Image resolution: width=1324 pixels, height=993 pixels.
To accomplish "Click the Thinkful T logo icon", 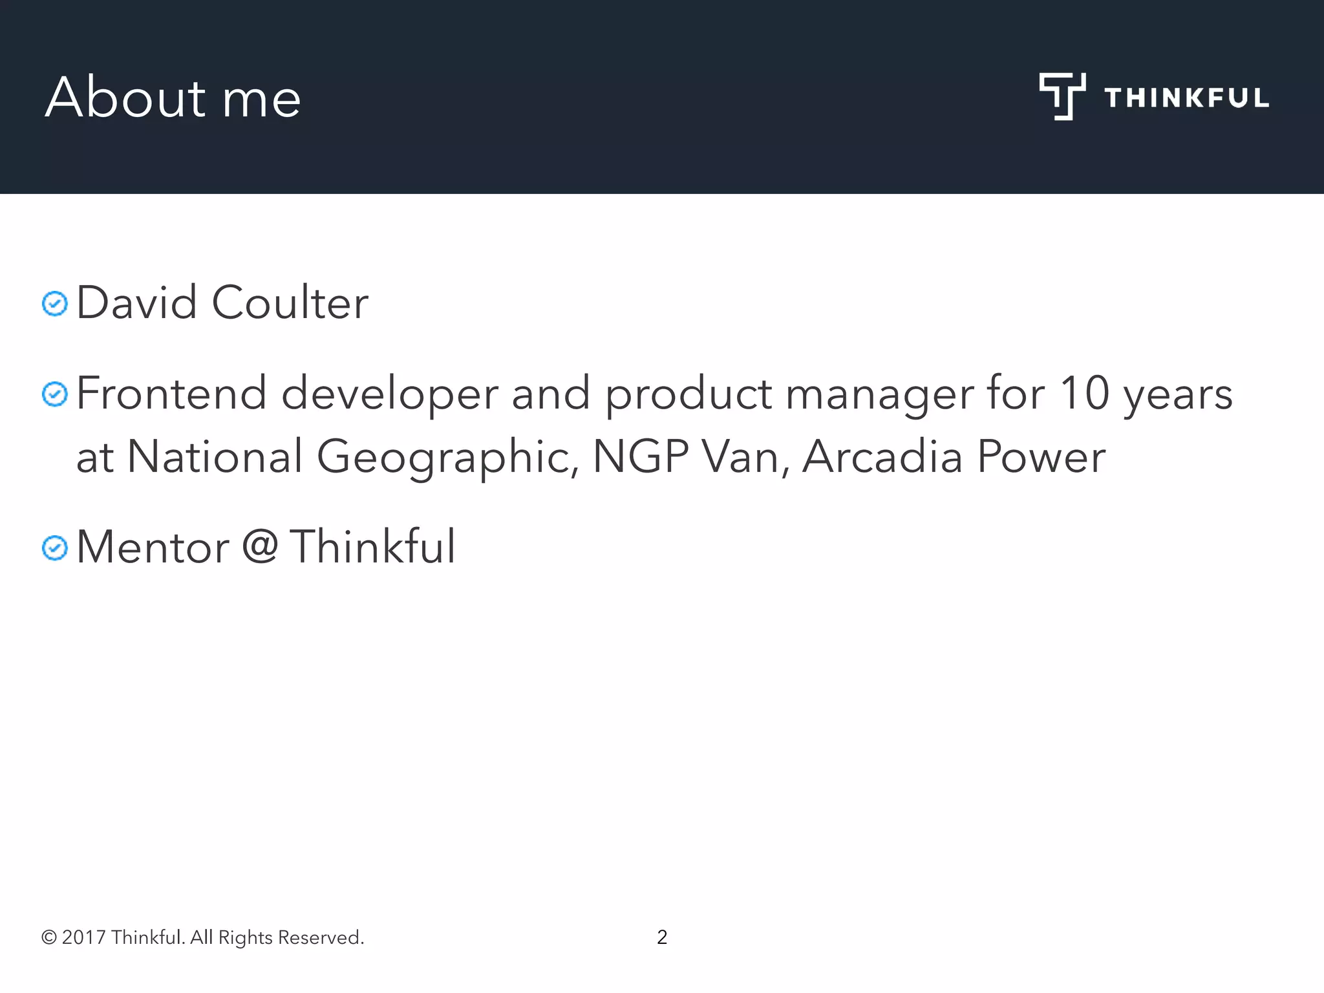I will (1062, 96).
